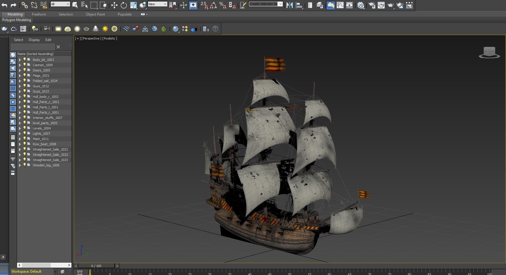Screen dimensions: 506x275
Task: Open the scene explorer Display menu
Action: [34, 40]
